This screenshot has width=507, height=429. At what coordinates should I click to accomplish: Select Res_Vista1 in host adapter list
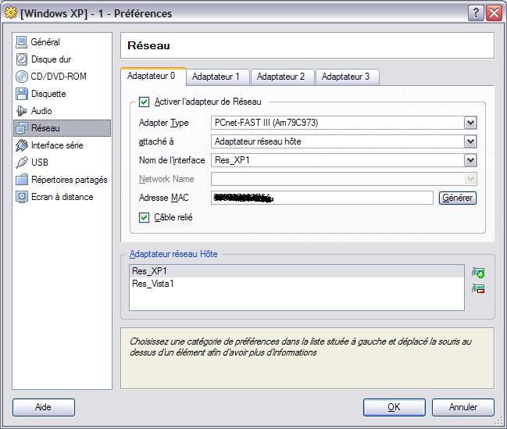point(297,284)
